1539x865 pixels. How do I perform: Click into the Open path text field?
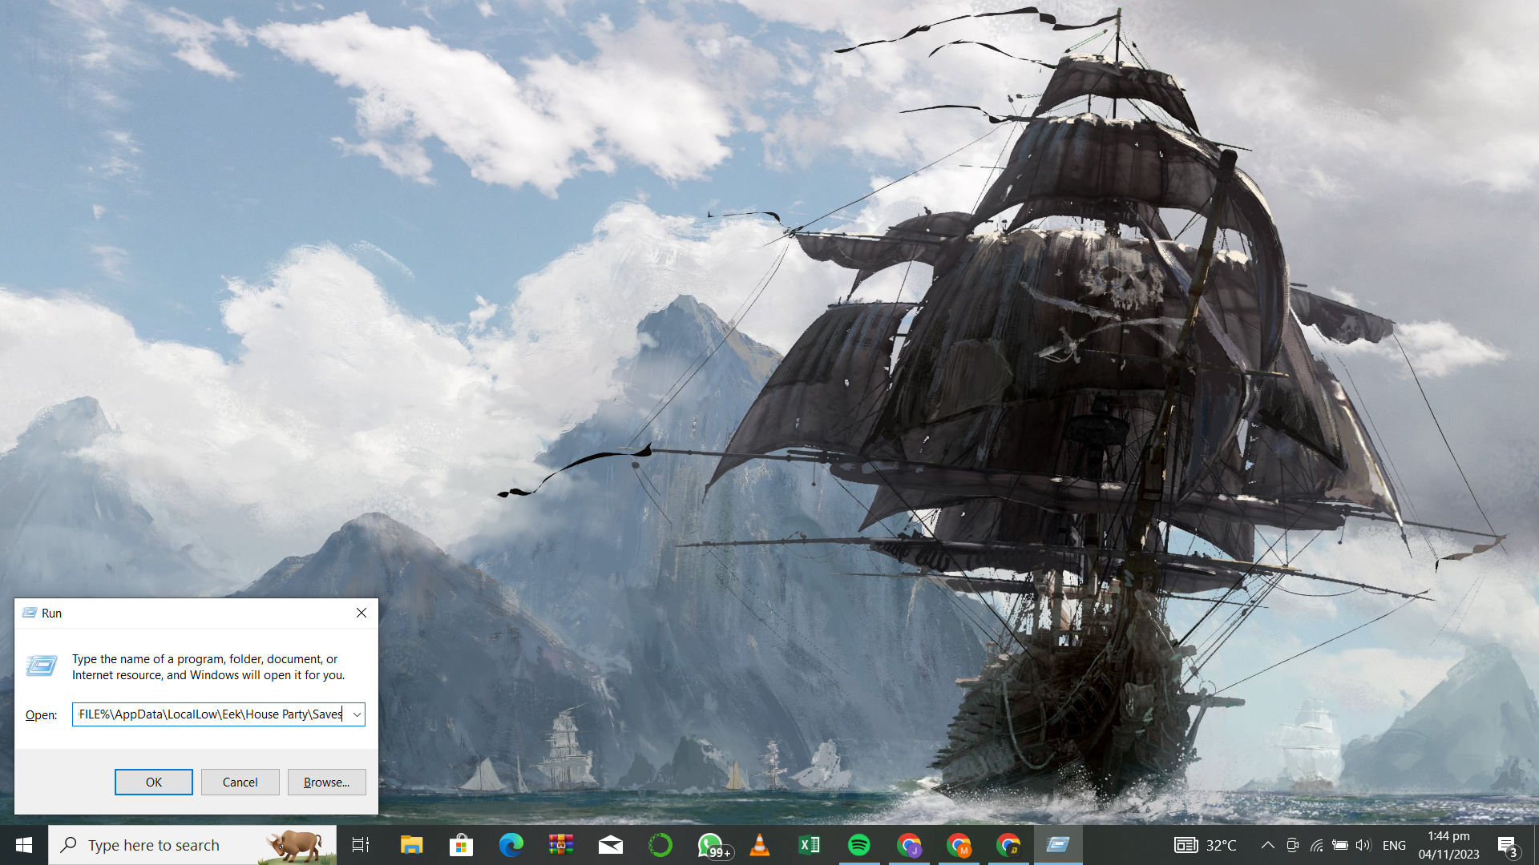click(210, 714)
